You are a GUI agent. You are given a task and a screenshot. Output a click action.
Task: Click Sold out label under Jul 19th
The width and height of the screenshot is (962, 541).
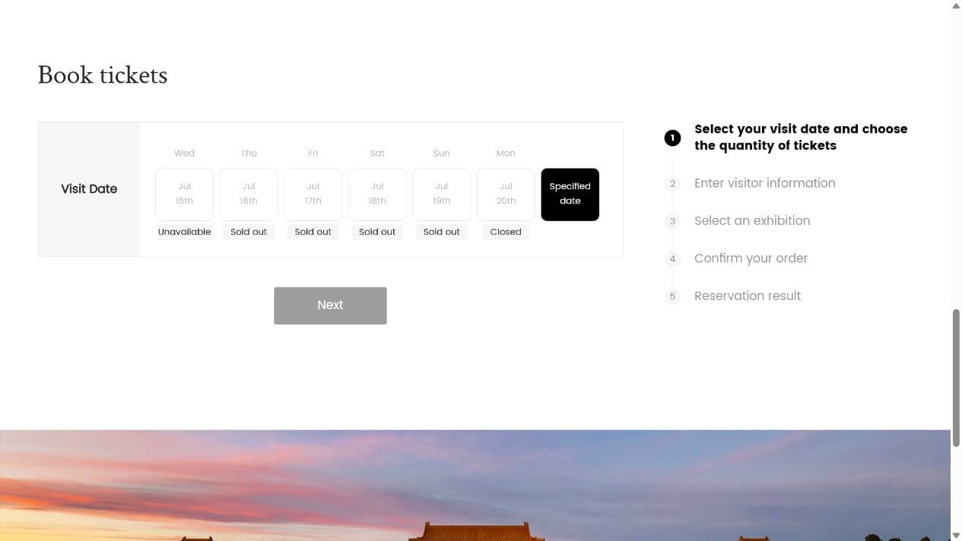click(441, 232)
